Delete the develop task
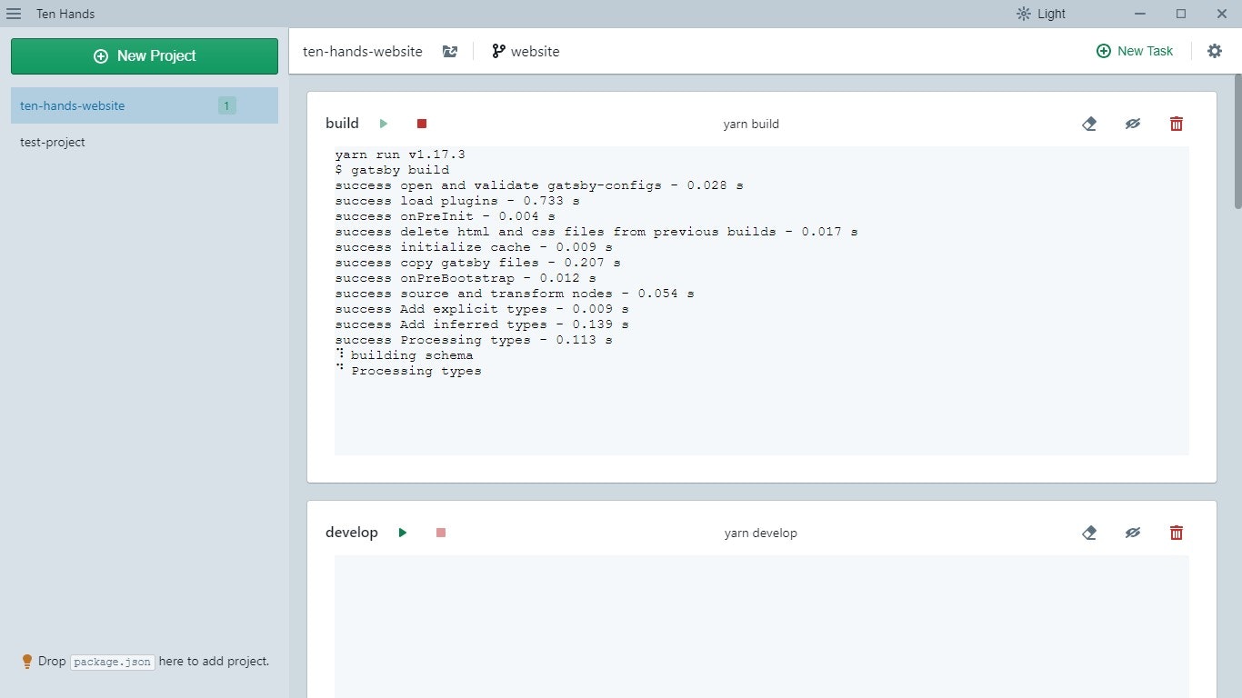Viewport: 1242px width, 698px height. pyautogui.click(x=1177, y=533)
